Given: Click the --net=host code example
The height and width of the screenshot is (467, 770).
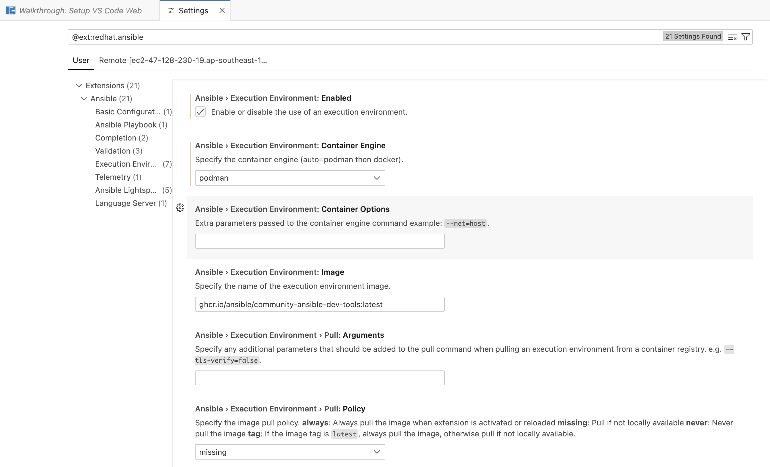Looking at the screenshot, I should [465, 223].
